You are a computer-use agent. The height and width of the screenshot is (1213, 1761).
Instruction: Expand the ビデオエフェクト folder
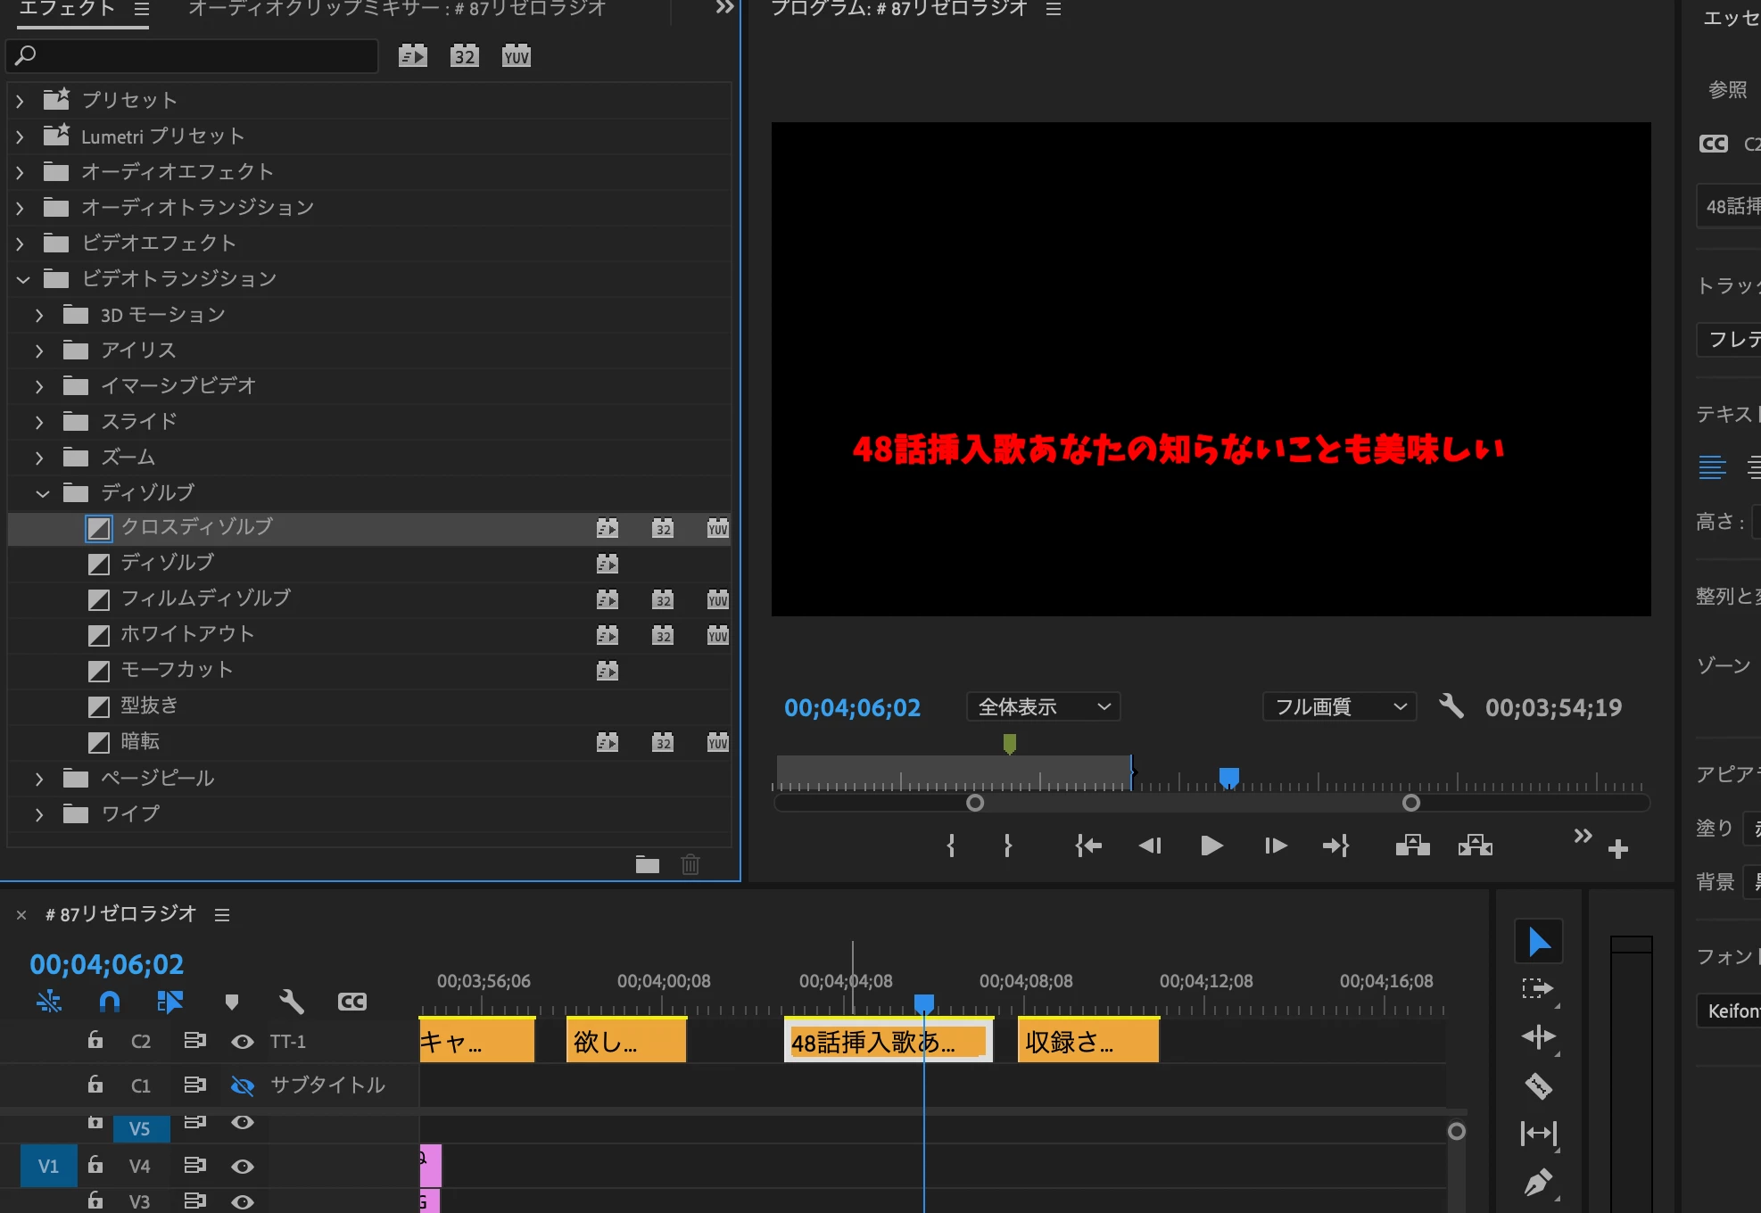(21, 243)
